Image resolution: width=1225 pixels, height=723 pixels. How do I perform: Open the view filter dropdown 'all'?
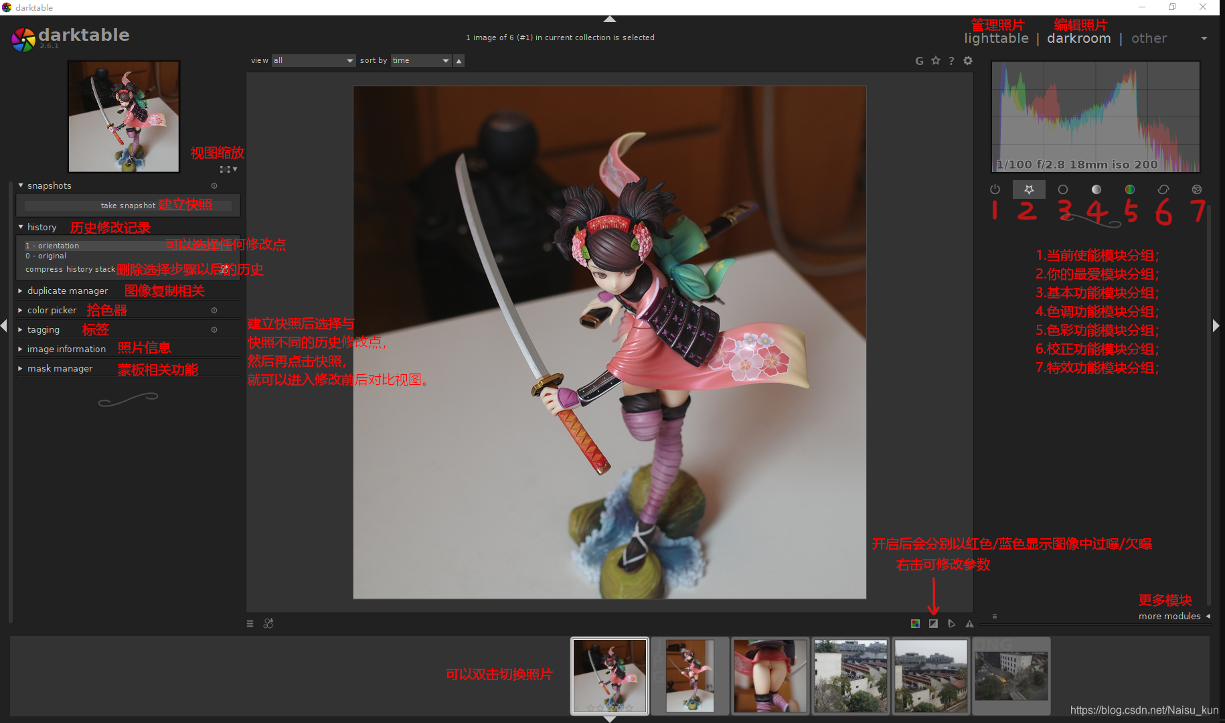pos(313,60)
